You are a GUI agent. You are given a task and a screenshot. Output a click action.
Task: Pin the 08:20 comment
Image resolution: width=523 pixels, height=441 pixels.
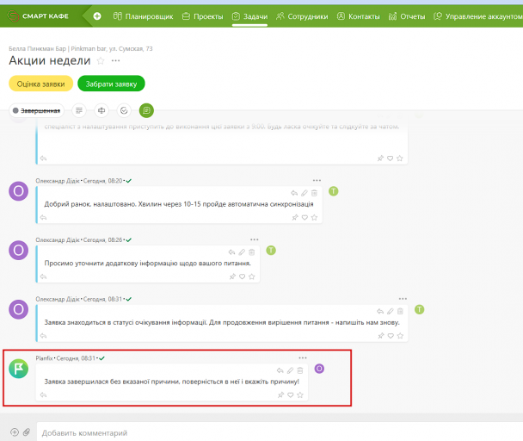[295, 218]
